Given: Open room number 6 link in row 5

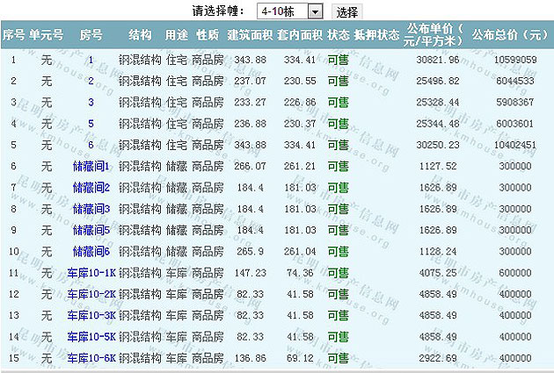Looking at the screenshot, I should [91, 145].
